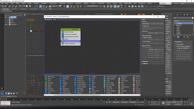This screenshot has height=109, width=194.
Task: Open the Modifiers menu
Action: click(x=36, y=3)
